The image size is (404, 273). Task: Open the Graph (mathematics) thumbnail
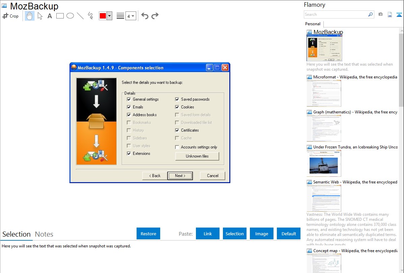[x=324, y=128]
